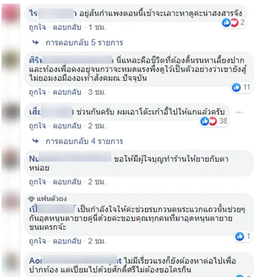
Task: Open reactions on the comment with 2 reactions
Action: pos(233,23)
